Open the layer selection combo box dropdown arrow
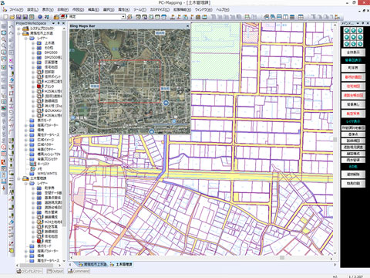Viewport: 370px width, 278px height. point(123,17)
